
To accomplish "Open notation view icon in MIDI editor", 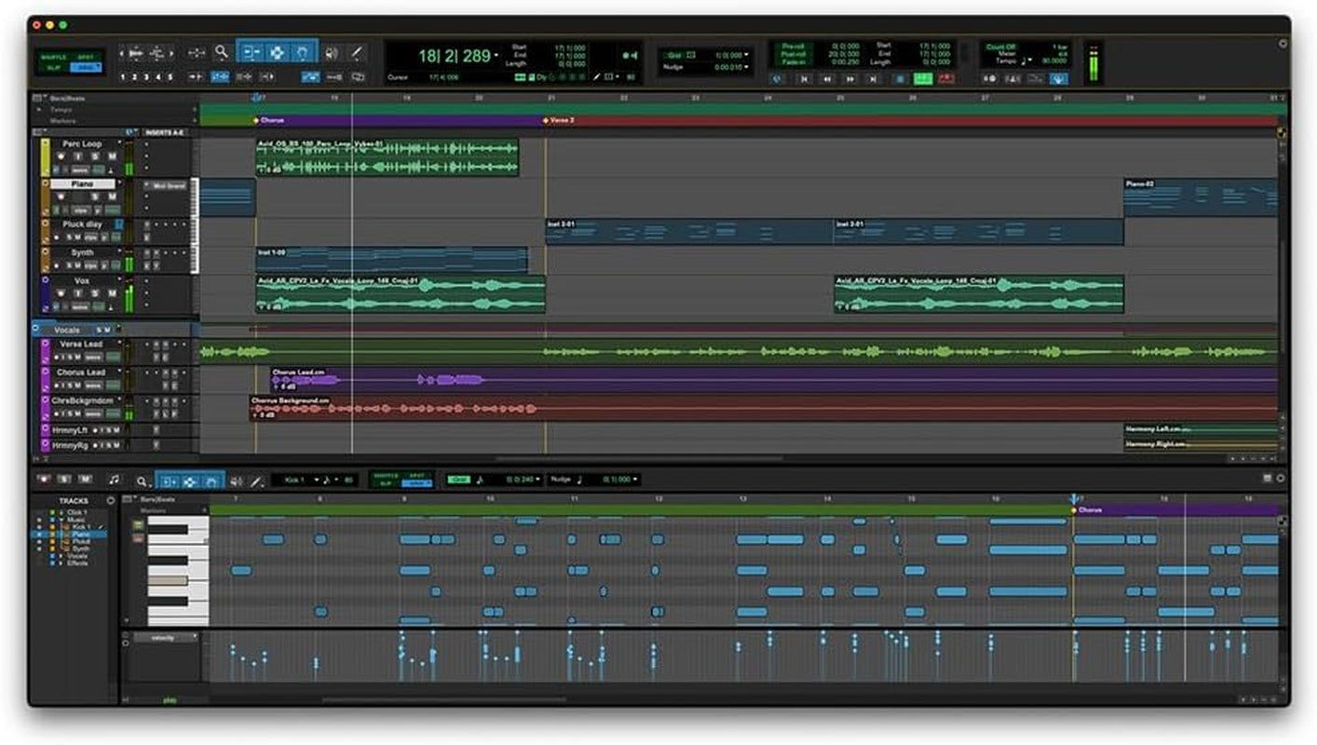I will (x=114, y=479).
